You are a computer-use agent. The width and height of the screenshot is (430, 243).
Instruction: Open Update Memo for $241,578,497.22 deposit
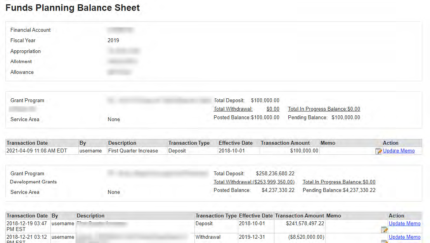[404, 224]
